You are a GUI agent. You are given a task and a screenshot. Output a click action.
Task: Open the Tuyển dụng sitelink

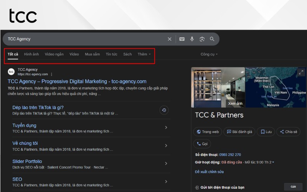(x=24, y=126)
